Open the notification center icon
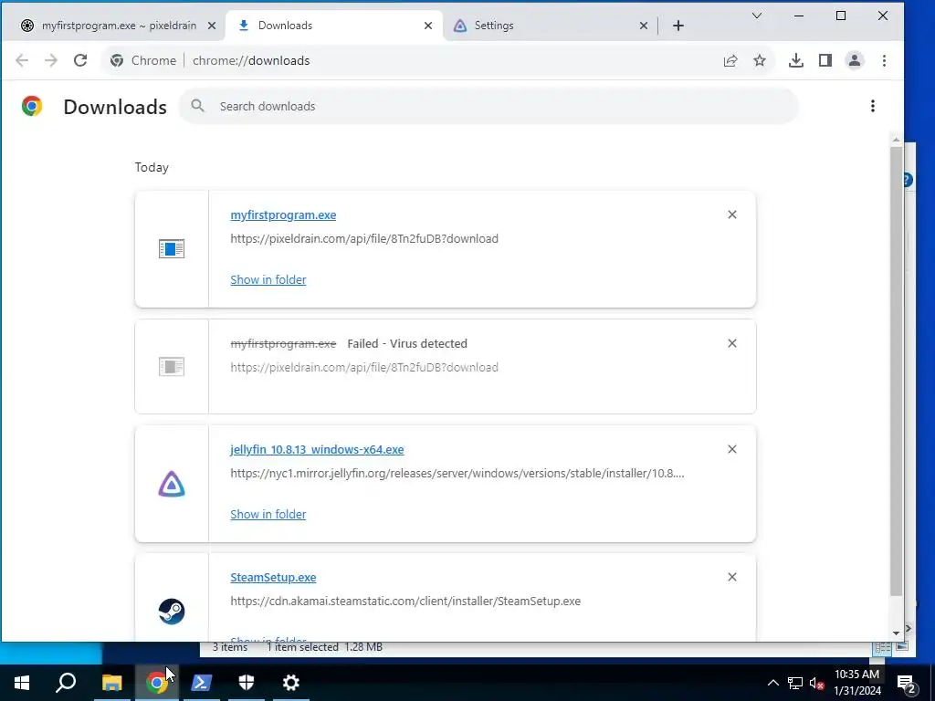Viewport: 935px width, 701px height. click(907, 683)
